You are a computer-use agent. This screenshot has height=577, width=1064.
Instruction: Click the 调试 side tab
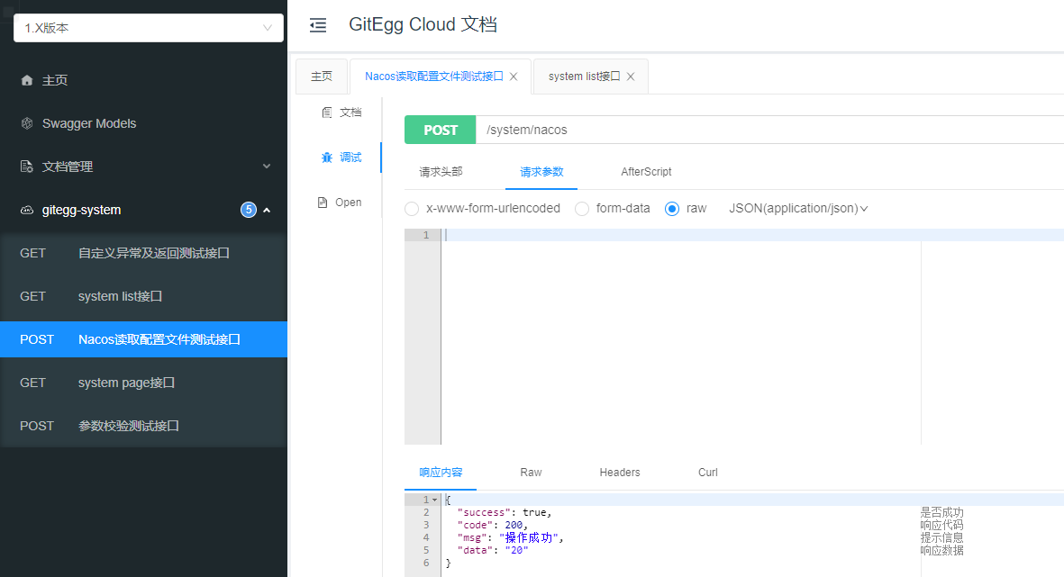(341, 158)
